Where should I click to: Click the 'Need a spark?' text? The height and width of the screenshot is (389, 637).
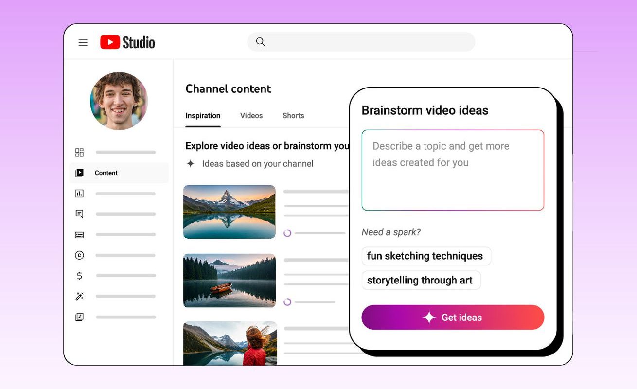(x=391, y=232)
